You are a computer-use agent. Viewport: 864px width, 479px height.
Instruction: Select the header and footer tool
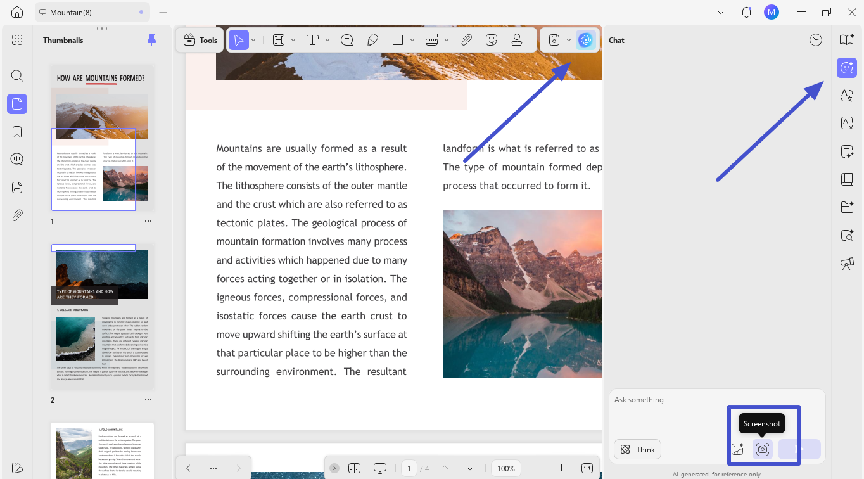point(279,40)
